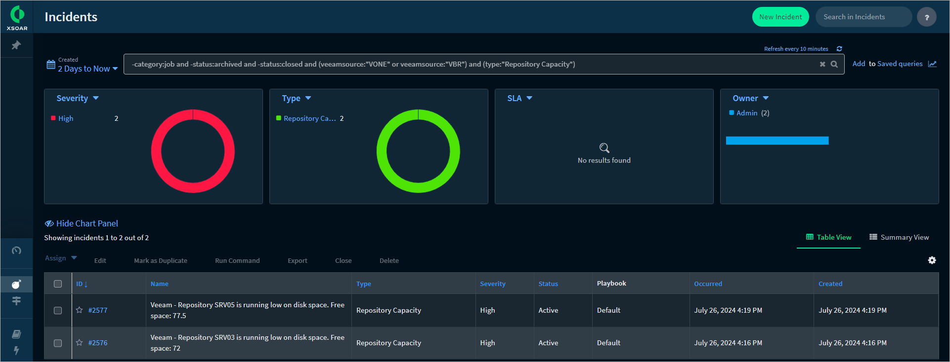Click Close action in the action bar

click(344, 260)
